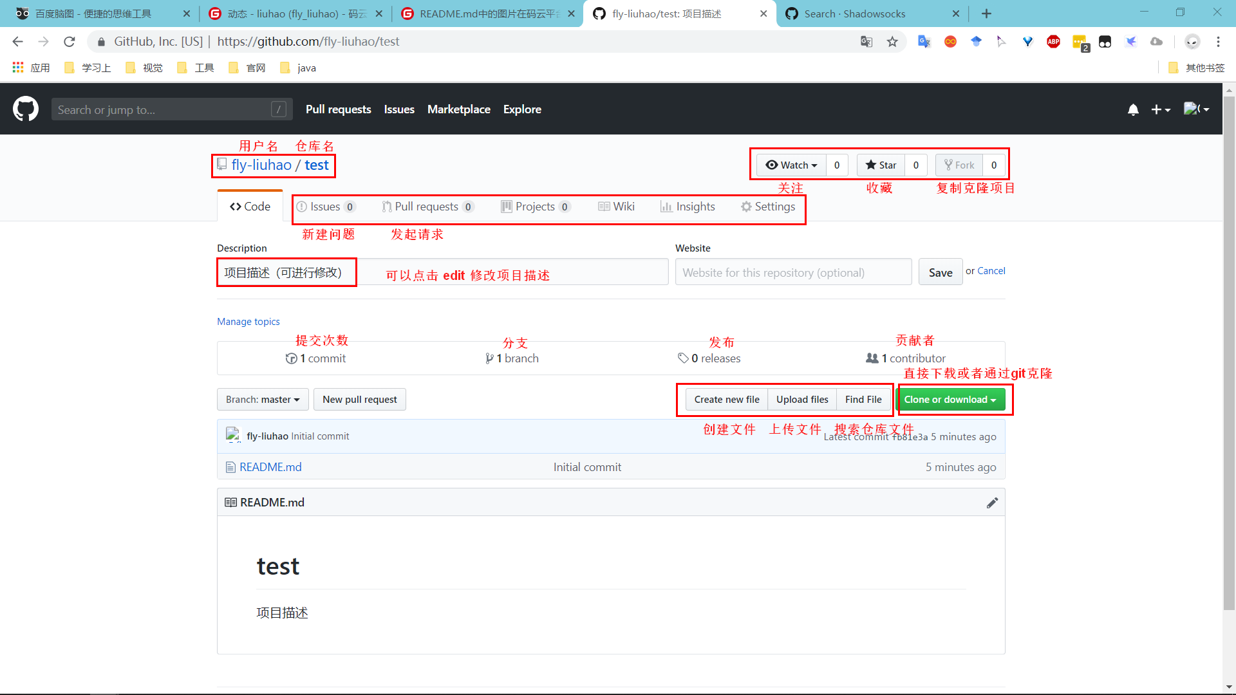The height and width of the screenshot is (695, 1236).
Task: Click the Website input field
Action: coord(793,273)
